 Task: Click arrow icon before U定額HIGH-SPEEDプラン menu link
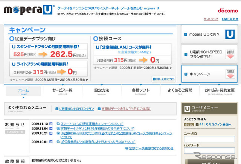57,109
